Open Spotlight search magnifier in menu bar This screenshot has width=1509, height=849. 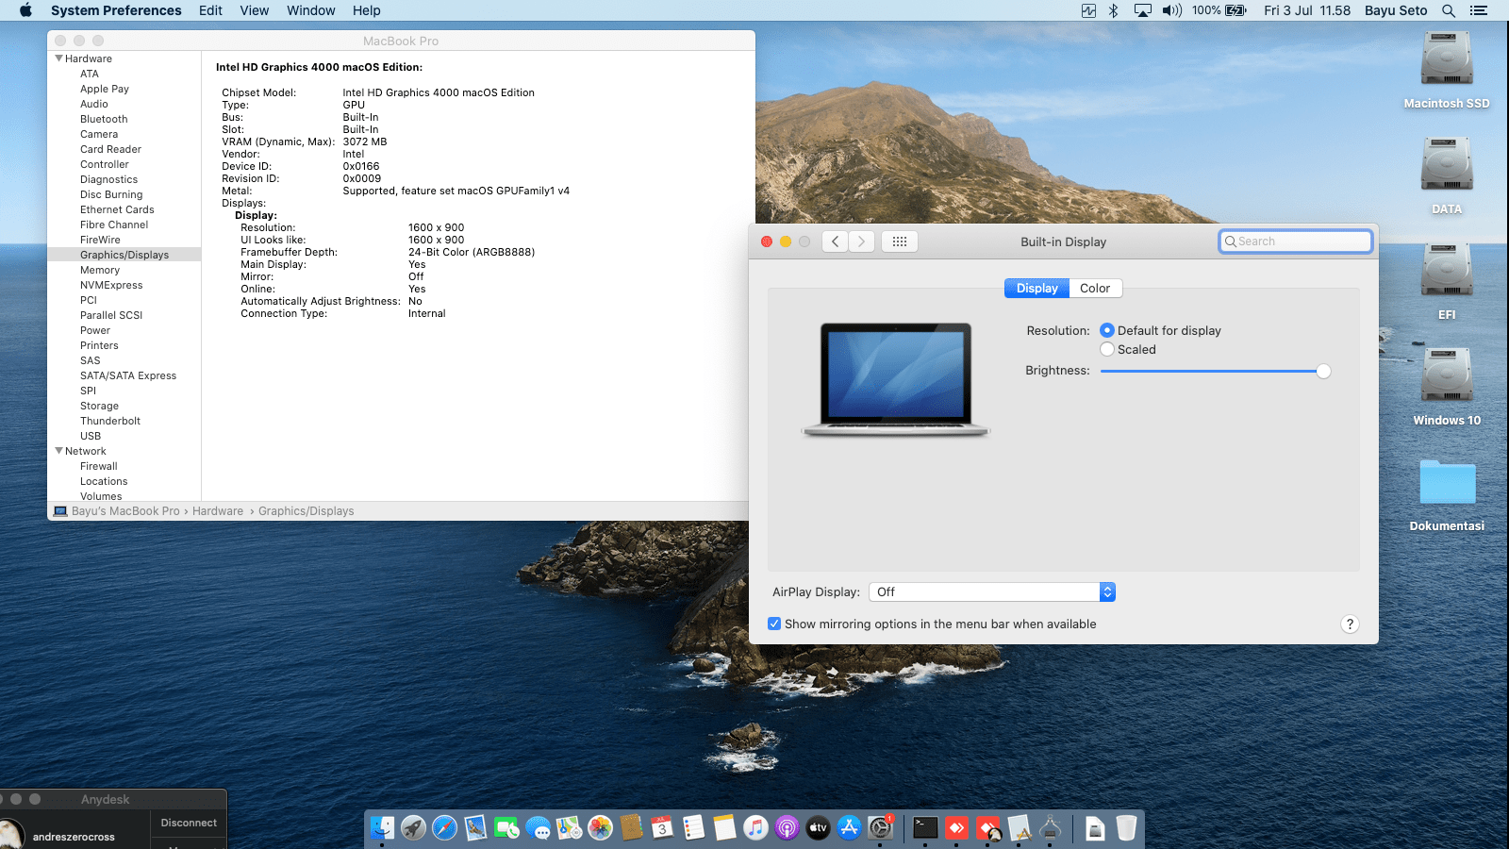coord(1449,10)
